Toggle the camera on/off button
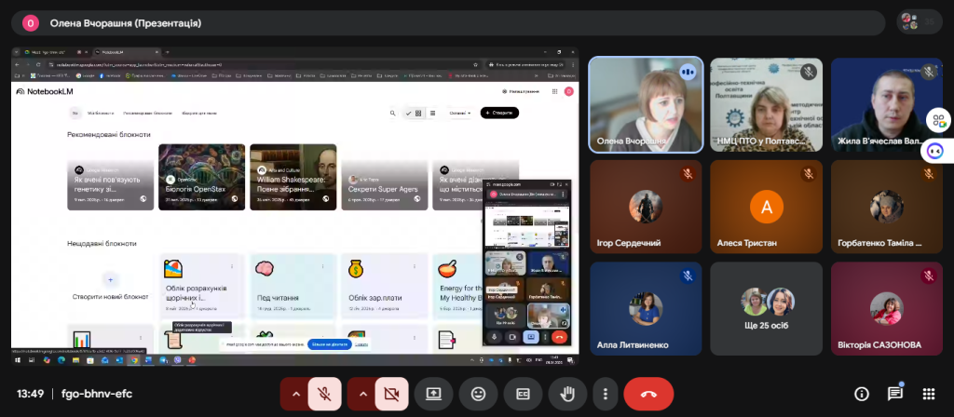This screenshot has height=417, width=954. (391, 394)
